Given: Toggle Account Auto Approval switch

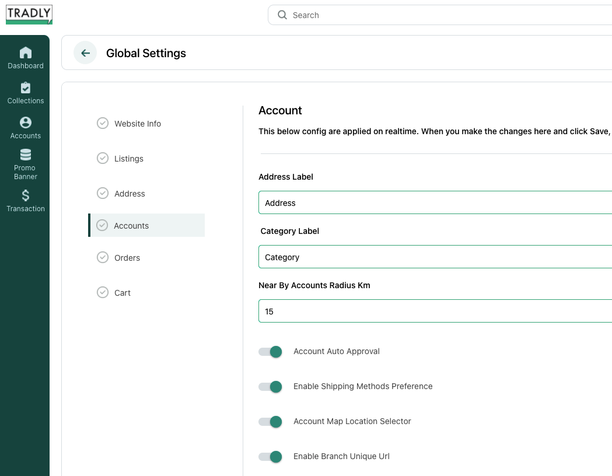Looking at the screenshot, I should coord(271,352).
